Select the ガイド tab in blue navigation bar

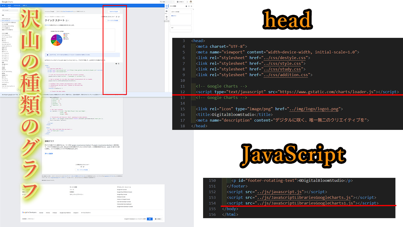[x=9, y=6]
